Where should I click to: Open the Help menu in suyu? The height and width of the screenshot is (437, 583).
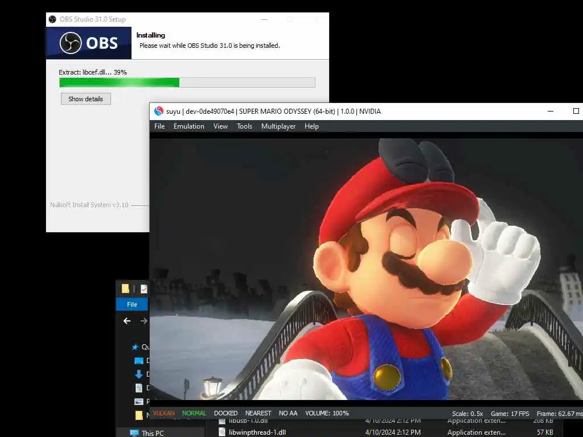coord(311,126)
